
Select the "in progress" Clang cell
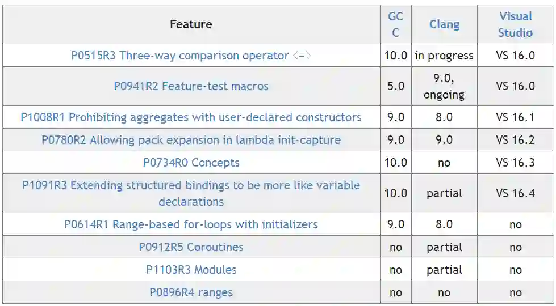coord(444,56)
